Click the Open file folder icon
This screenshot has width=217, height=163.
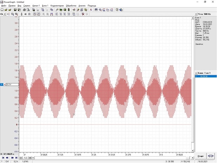point(6,10)
